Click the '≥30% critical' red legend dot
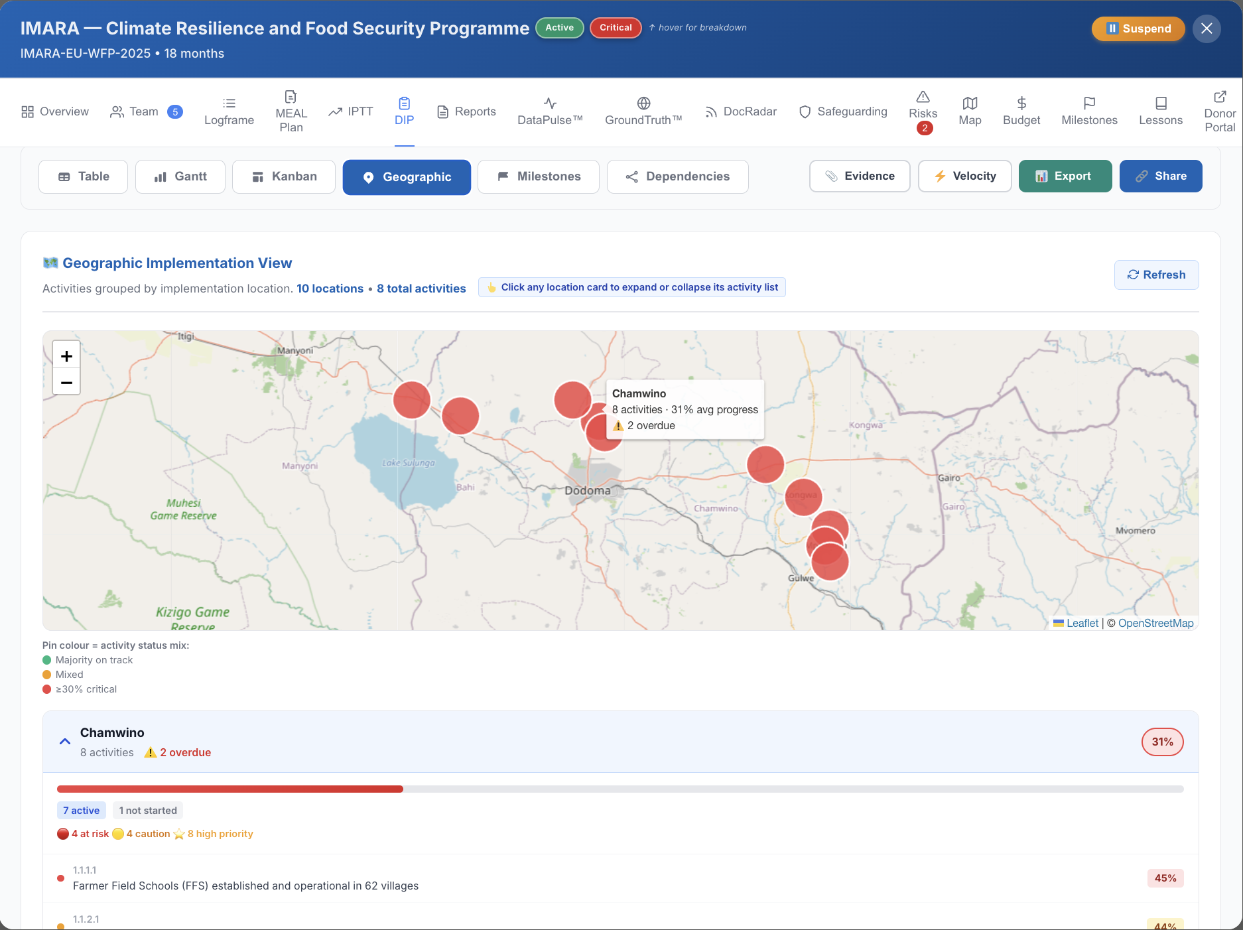 (x=47, y=689)
